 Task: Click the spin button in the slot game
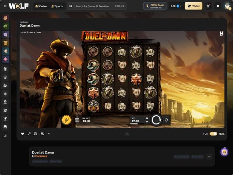[156, 120]
